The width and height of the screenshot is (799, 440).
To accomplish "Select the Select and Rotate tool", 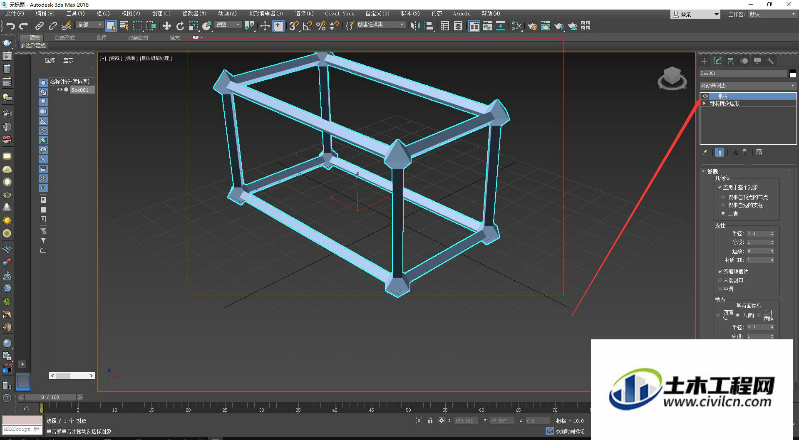I will coord(180,26).
